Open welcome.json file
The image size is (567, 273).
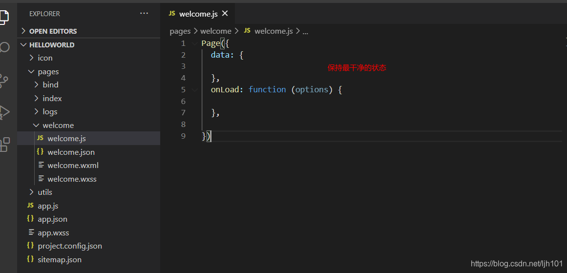pos(88,152)
